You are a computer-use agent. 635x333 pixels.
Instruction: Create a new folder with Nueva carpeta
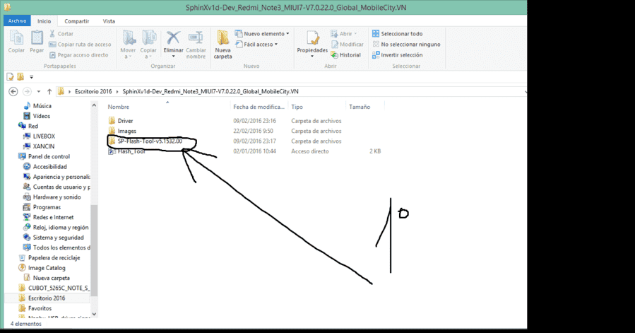[x=222, y=45]
